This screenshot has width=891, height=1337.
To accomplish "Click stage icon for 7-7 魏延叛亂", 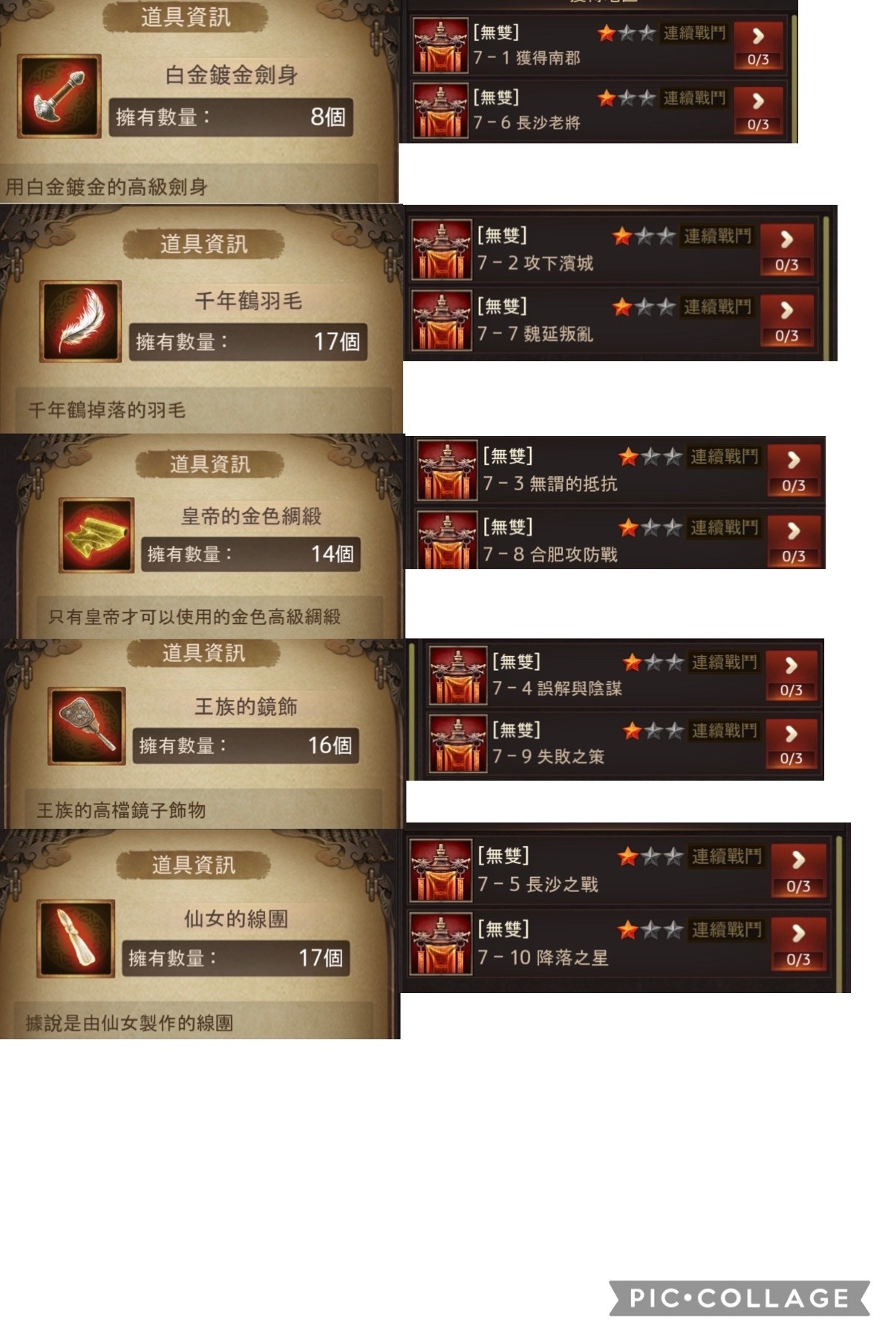I will [441, 321].
